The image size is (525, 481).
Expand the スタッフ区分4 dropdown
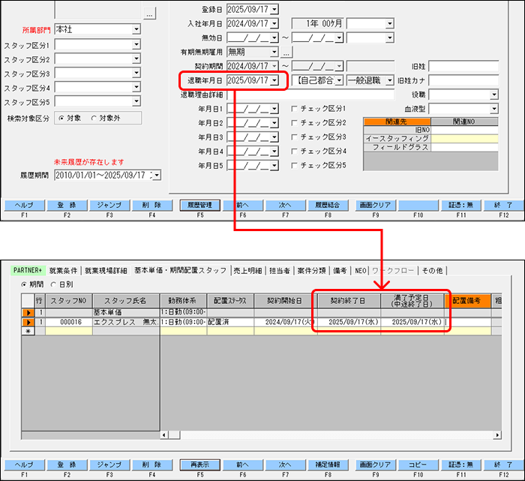coord(136,88)
